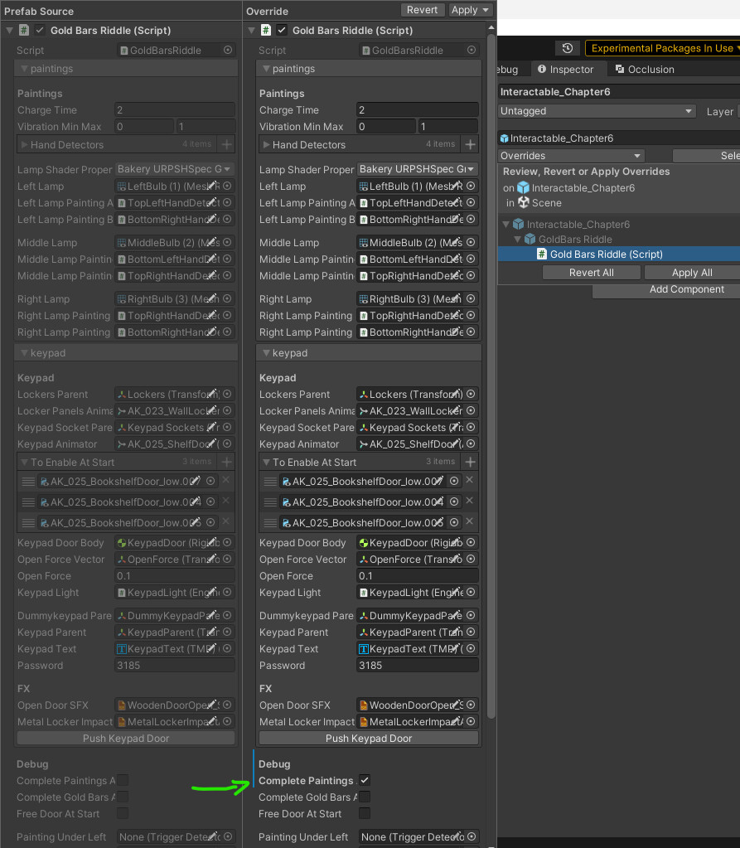
Task: Add element to the To Enable At Start list
Action: 470,461
